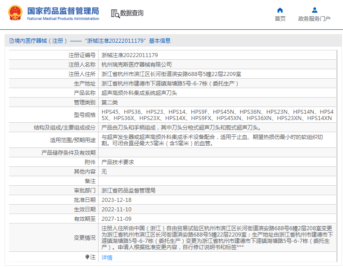Click 国家药品监督管理局 site title
This screenshot has height=268, width=343.
pos(63,11)
